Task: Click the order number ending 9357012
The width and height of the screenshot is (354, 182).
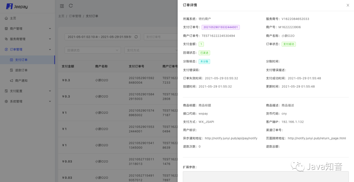Action: tap(141, 178)
